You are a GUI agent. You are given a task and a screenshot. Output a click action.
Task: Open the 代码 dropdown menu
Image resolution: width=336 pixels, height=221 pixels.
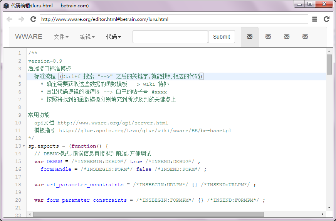(114, 37)
